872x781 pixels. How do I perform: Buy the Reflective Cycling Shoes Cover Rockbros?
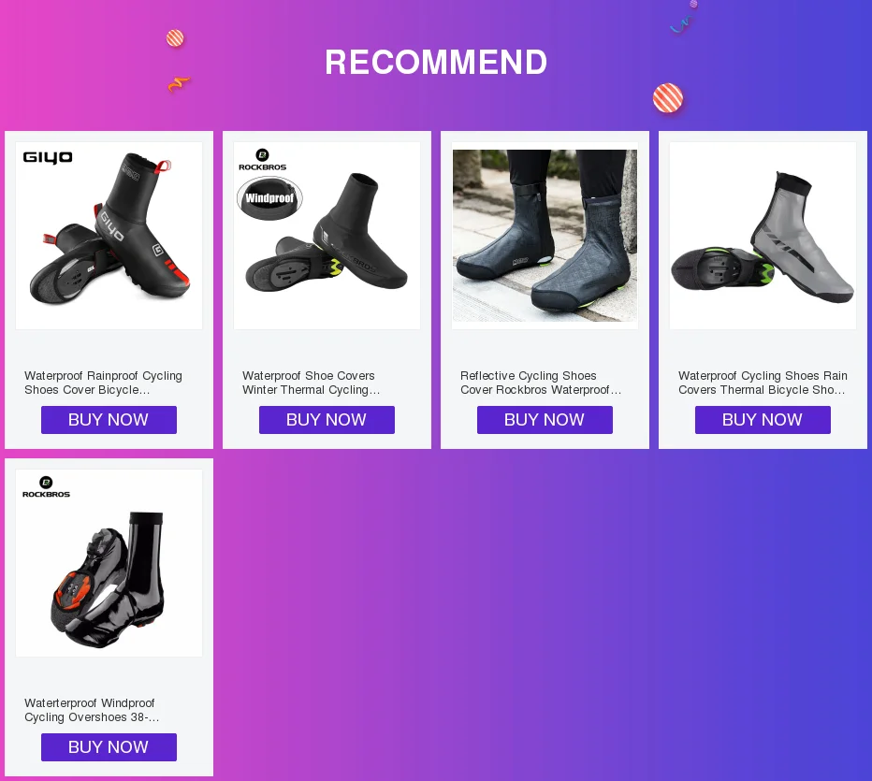click(545, 420)
